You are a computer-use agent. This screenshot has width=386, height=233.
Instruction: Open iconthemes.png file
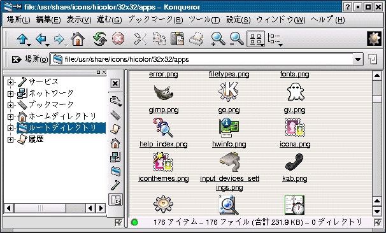(x=164, y=167)
